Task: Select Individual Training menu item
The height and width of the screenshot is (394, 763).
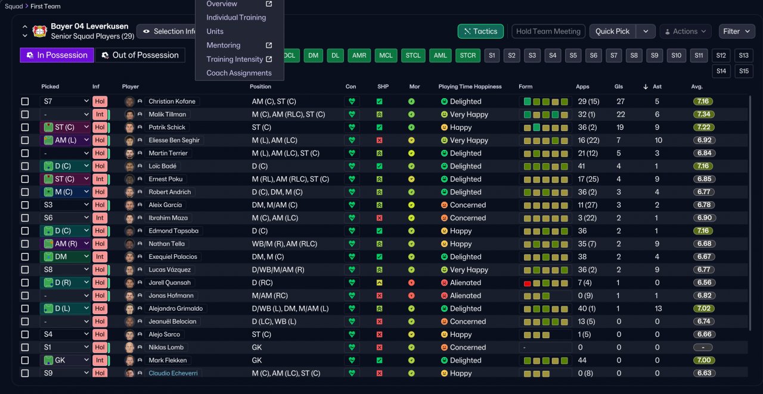Action: 236,17
